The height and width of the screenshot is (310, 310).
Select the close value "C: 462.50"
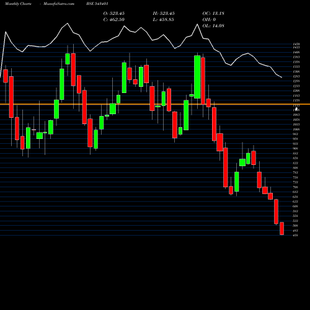114,20
